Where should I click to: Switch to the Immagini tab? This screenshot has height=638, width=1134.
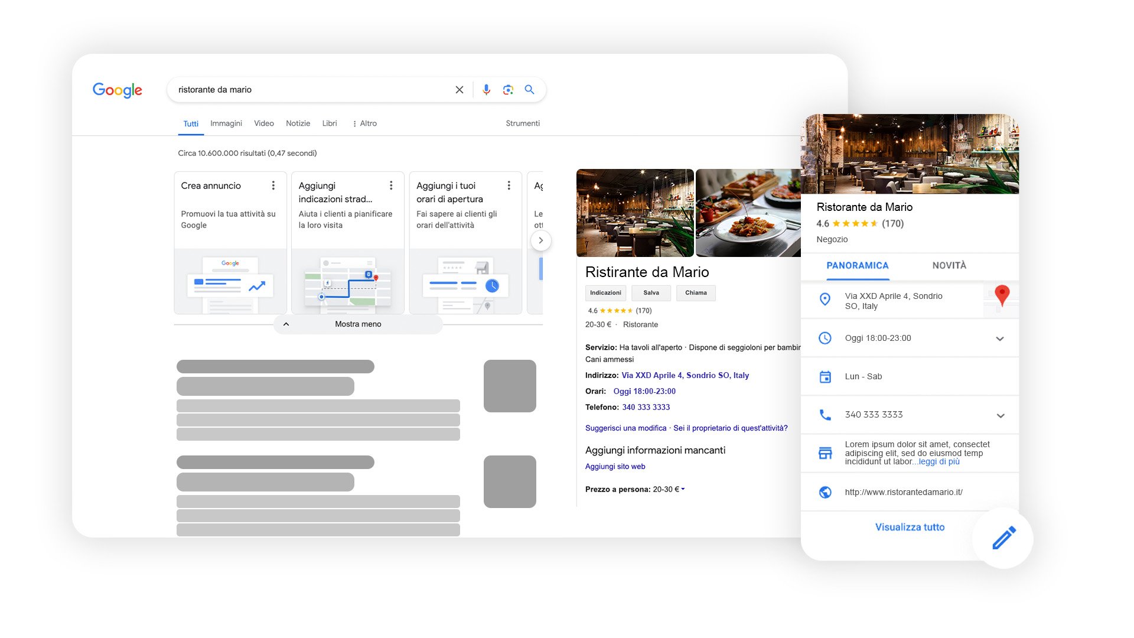click(226, 123)
